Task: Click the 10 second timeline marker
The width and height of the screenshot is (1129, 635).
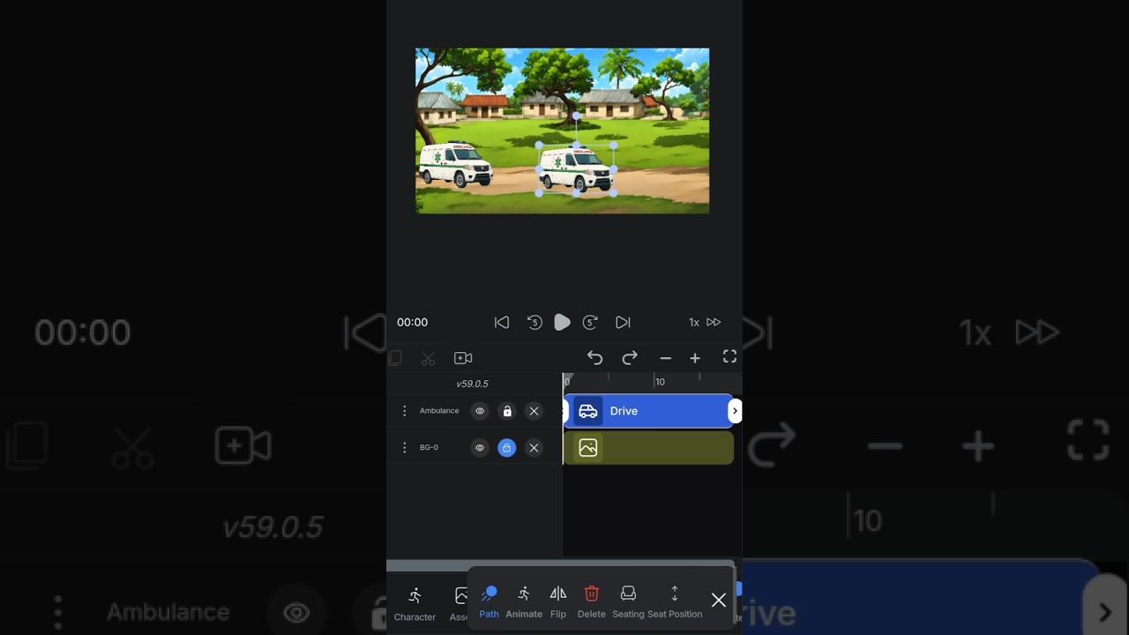Action: (x=660, y=382)
